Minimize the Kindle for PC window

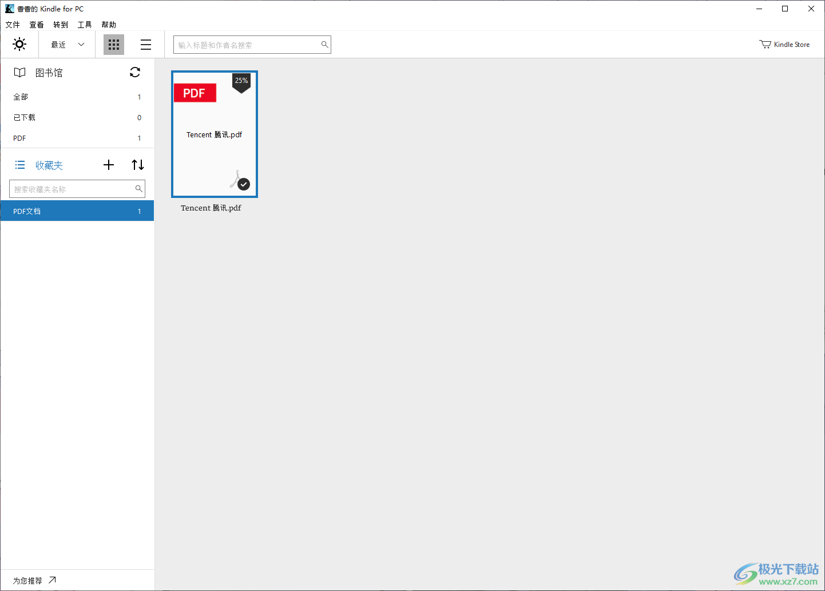[759, 9]
